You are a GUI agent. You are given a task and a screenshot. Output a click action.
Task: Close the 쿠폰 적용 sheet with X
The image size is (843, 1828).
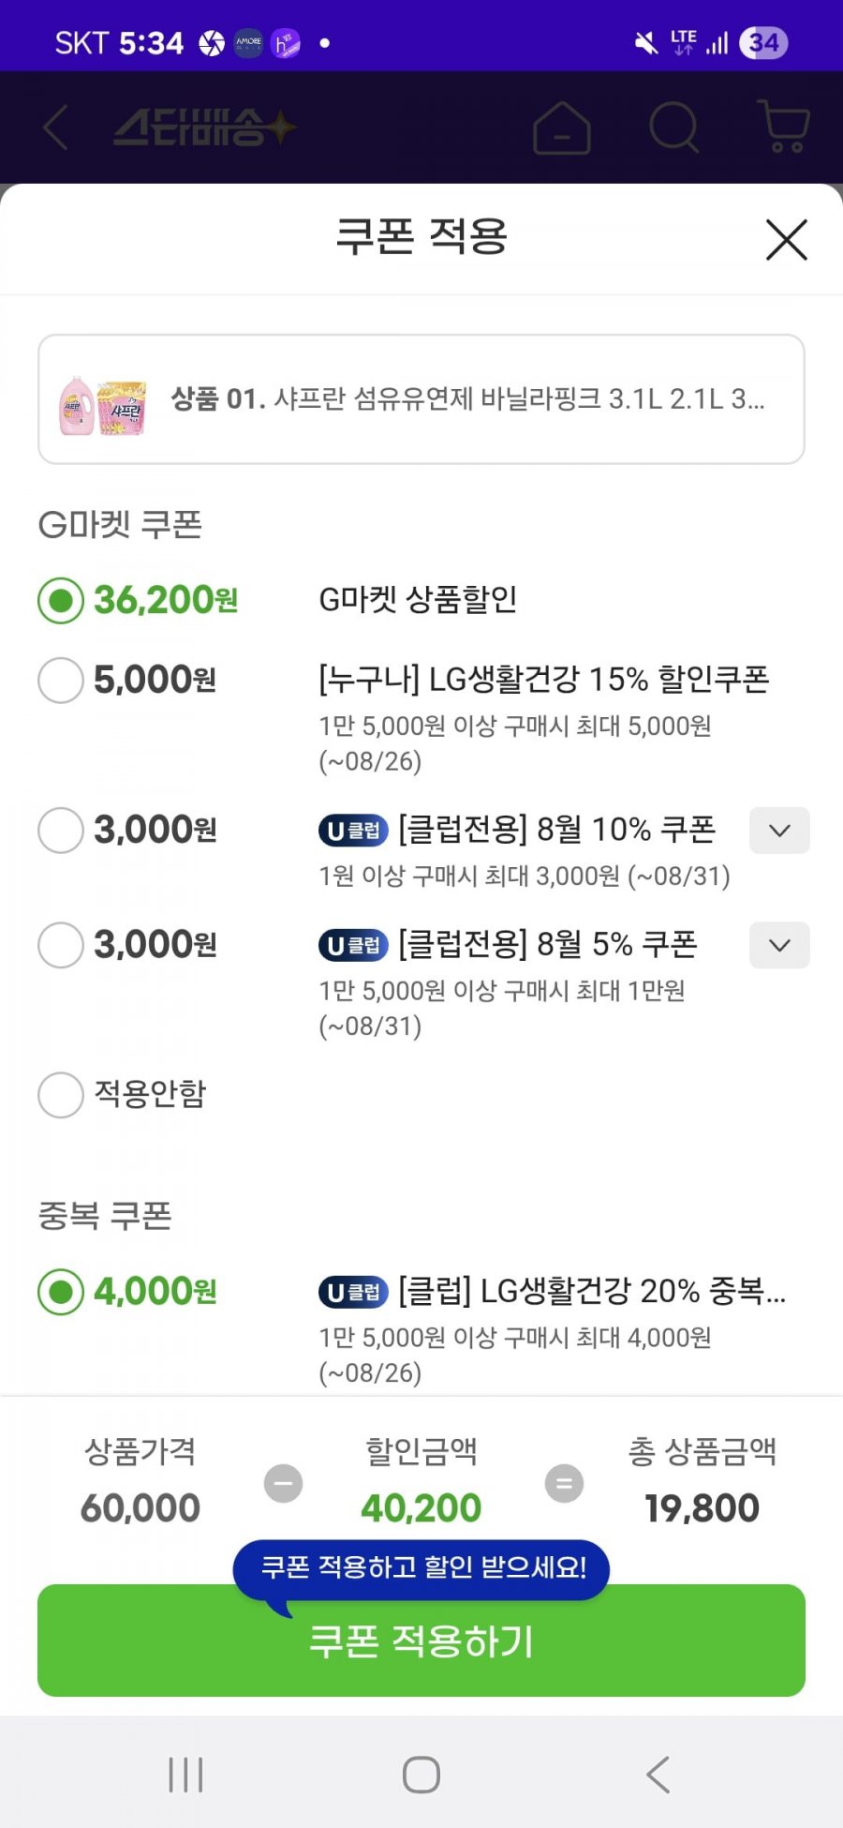[786, 239]
